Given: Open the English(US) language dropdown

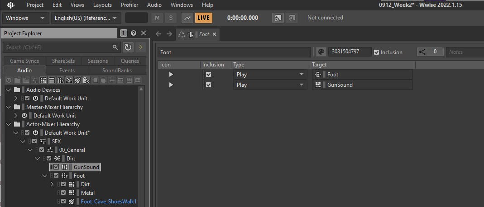Looking at the screenshot, I should pyautogui.click(x=86, y=18).
